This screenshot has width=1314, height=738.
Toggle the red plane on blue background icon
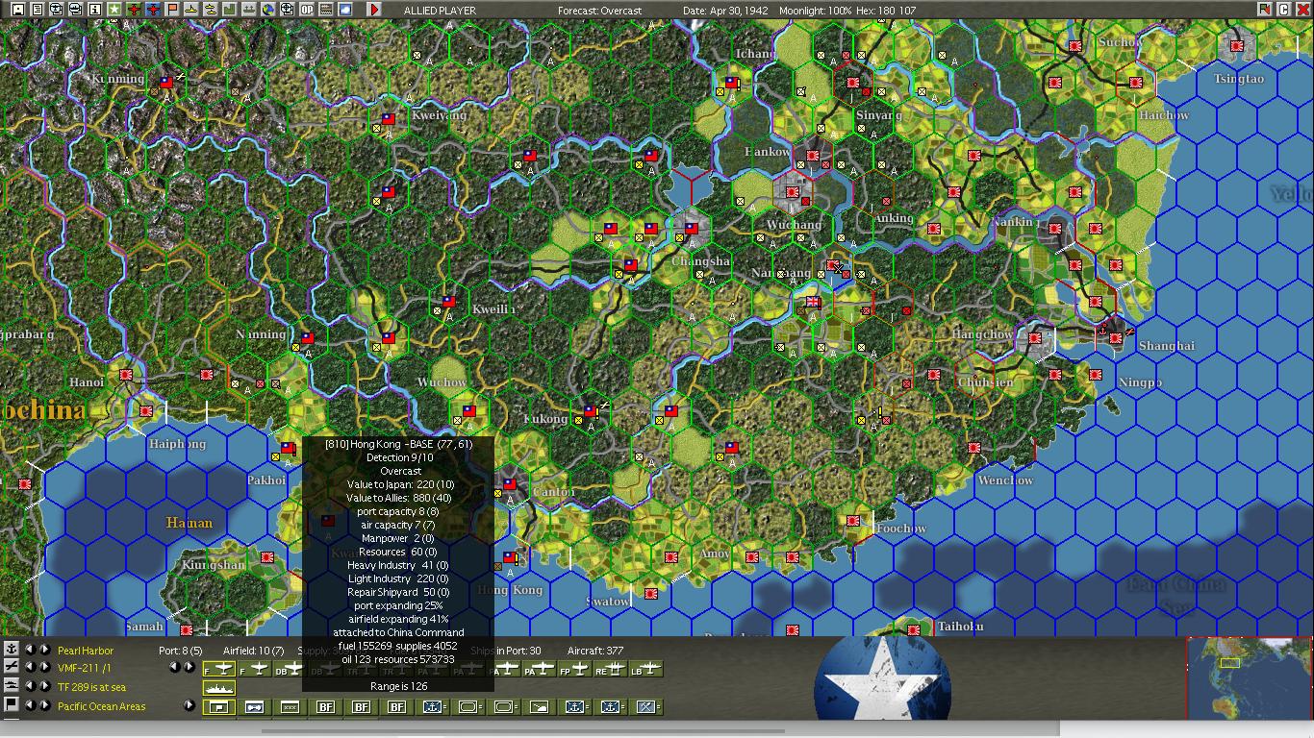point(152,9)
